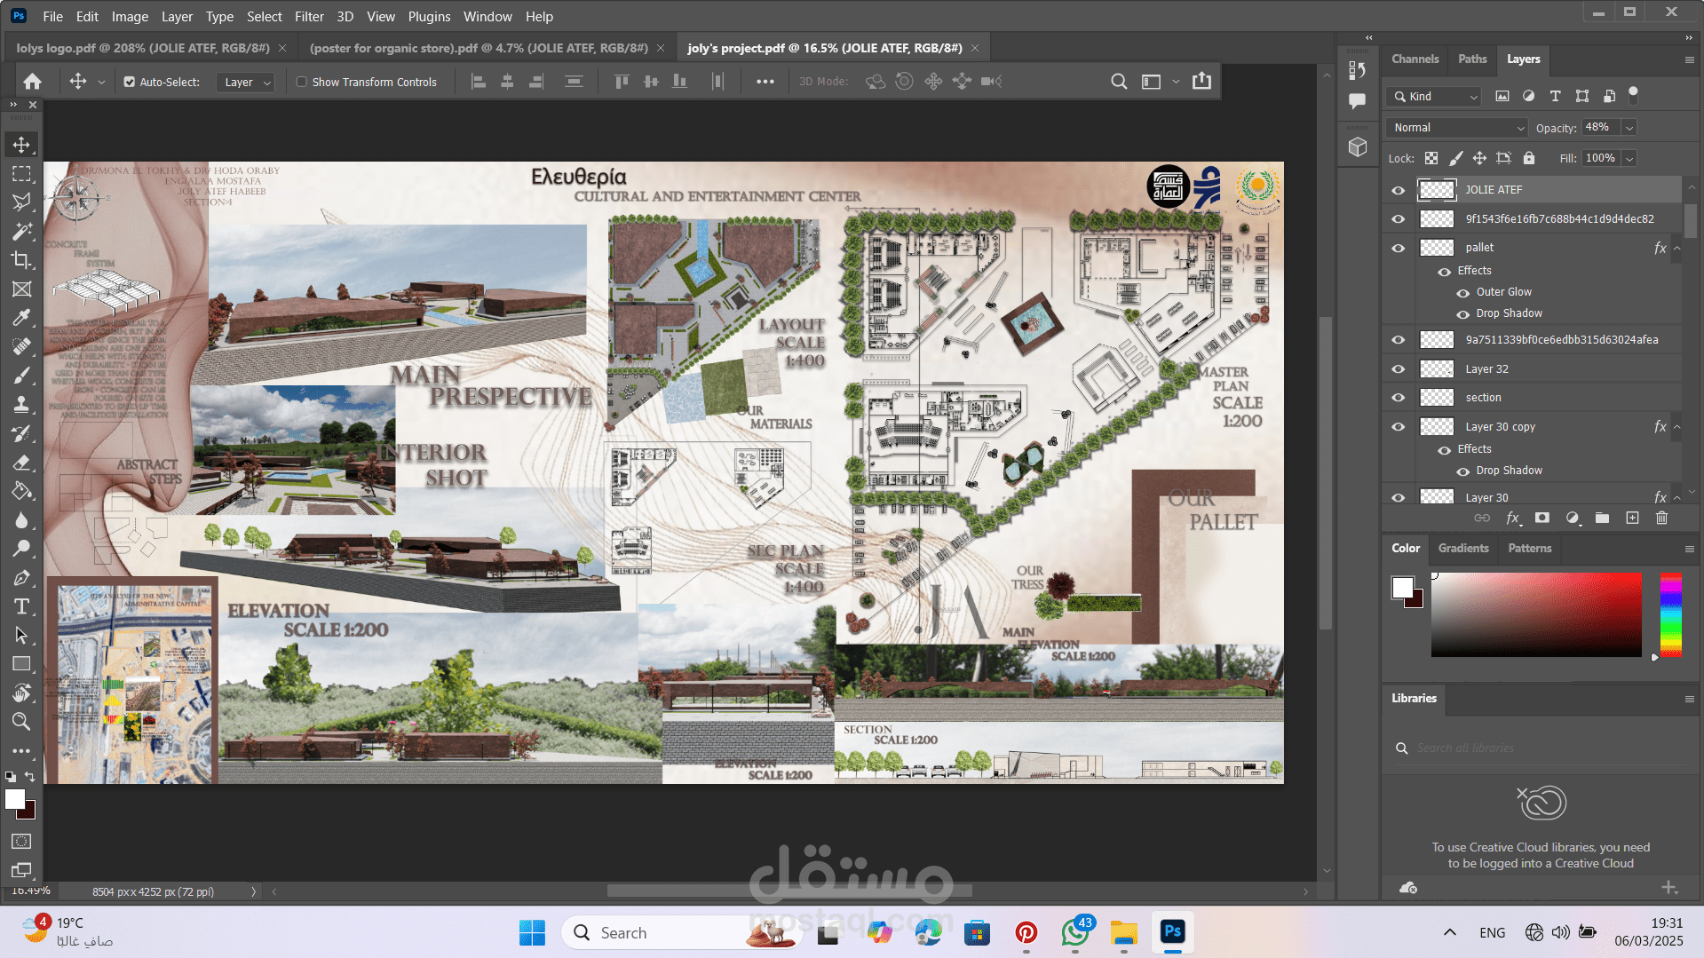Enable Show Transform Controls
This screenshot has width=1704, height=958.
(x=302, y=81)
